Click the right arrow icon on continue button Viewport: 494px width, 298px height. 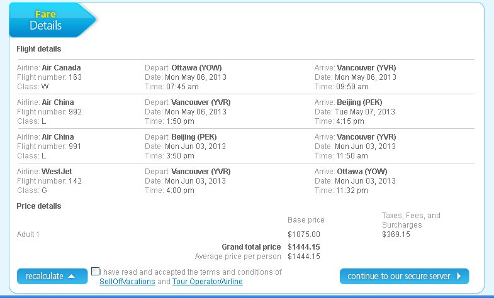(459, 276)
